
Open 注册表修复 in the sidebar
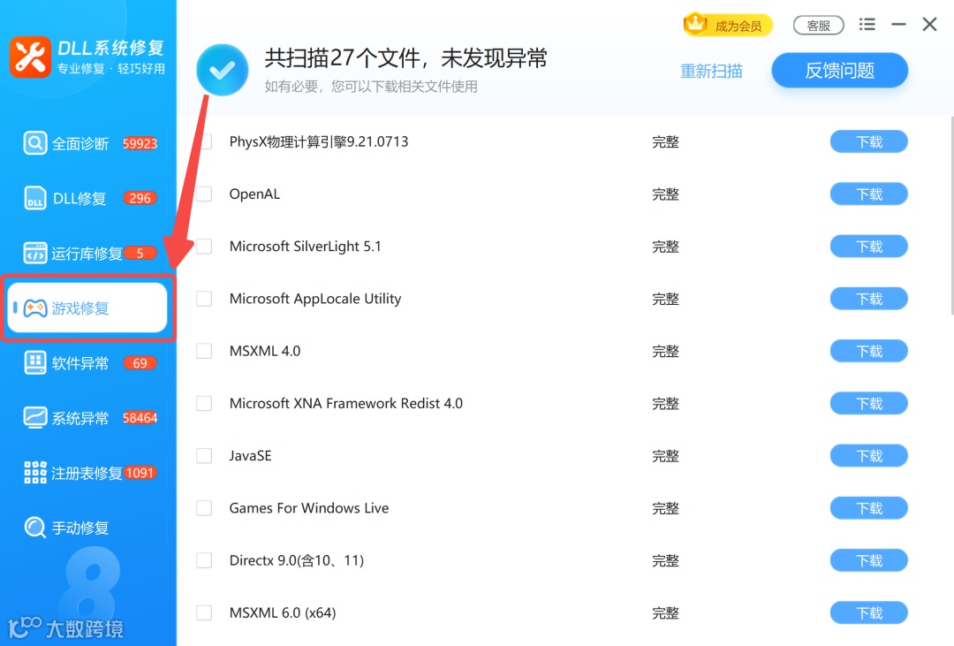[x=88, y=473]
